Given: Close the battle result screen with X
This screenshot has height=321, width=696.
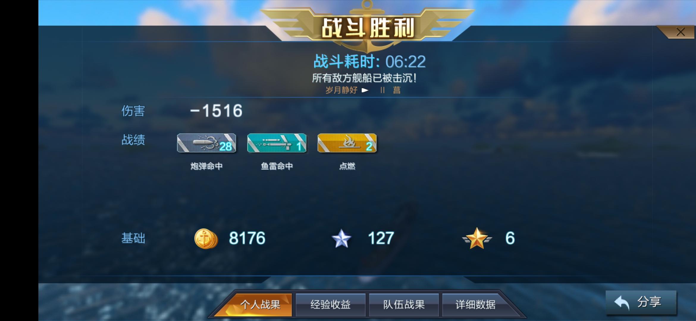Looking at the screenshot, I should pyautogui.click(x=681, y=32).
